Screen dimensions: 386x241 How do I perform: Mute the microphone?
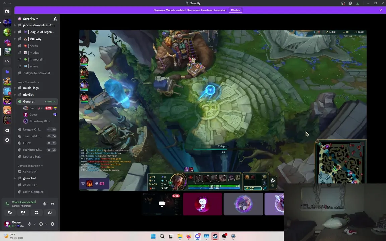[x=29, y=224]
